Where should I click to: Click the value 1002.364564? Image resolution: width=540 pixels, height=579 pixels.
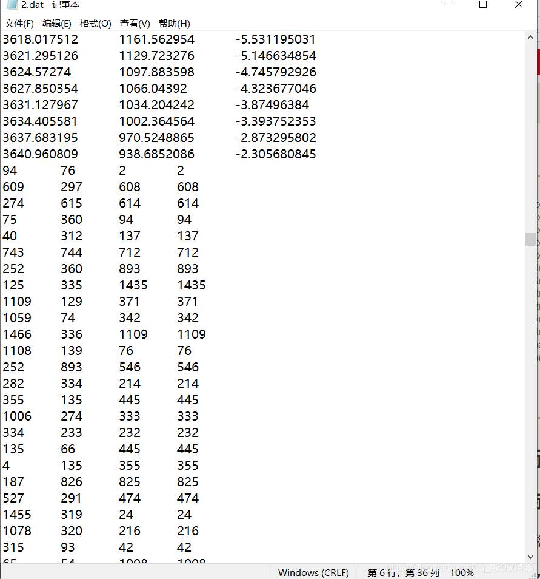tap(157, 121)
